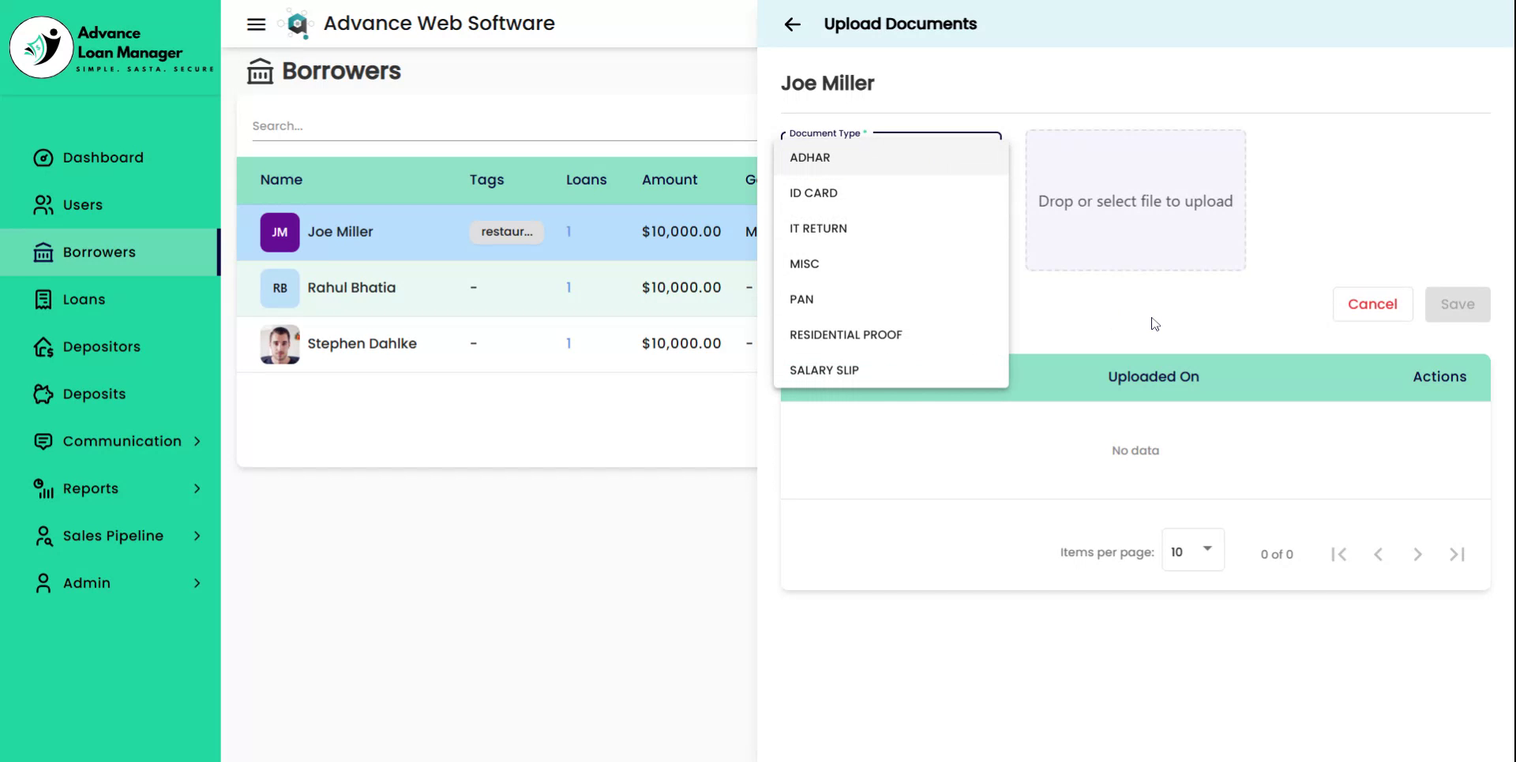Expand the Admin submenu
This screenshot has width=1516, height=762.
click(87, 584)
